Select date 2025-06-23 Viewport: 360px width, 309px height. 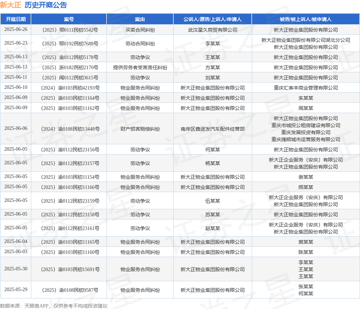(x=16, y=43)
